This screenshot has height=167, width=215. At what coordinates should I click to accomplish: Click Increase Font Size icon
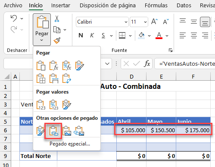[x=154, y=22]
